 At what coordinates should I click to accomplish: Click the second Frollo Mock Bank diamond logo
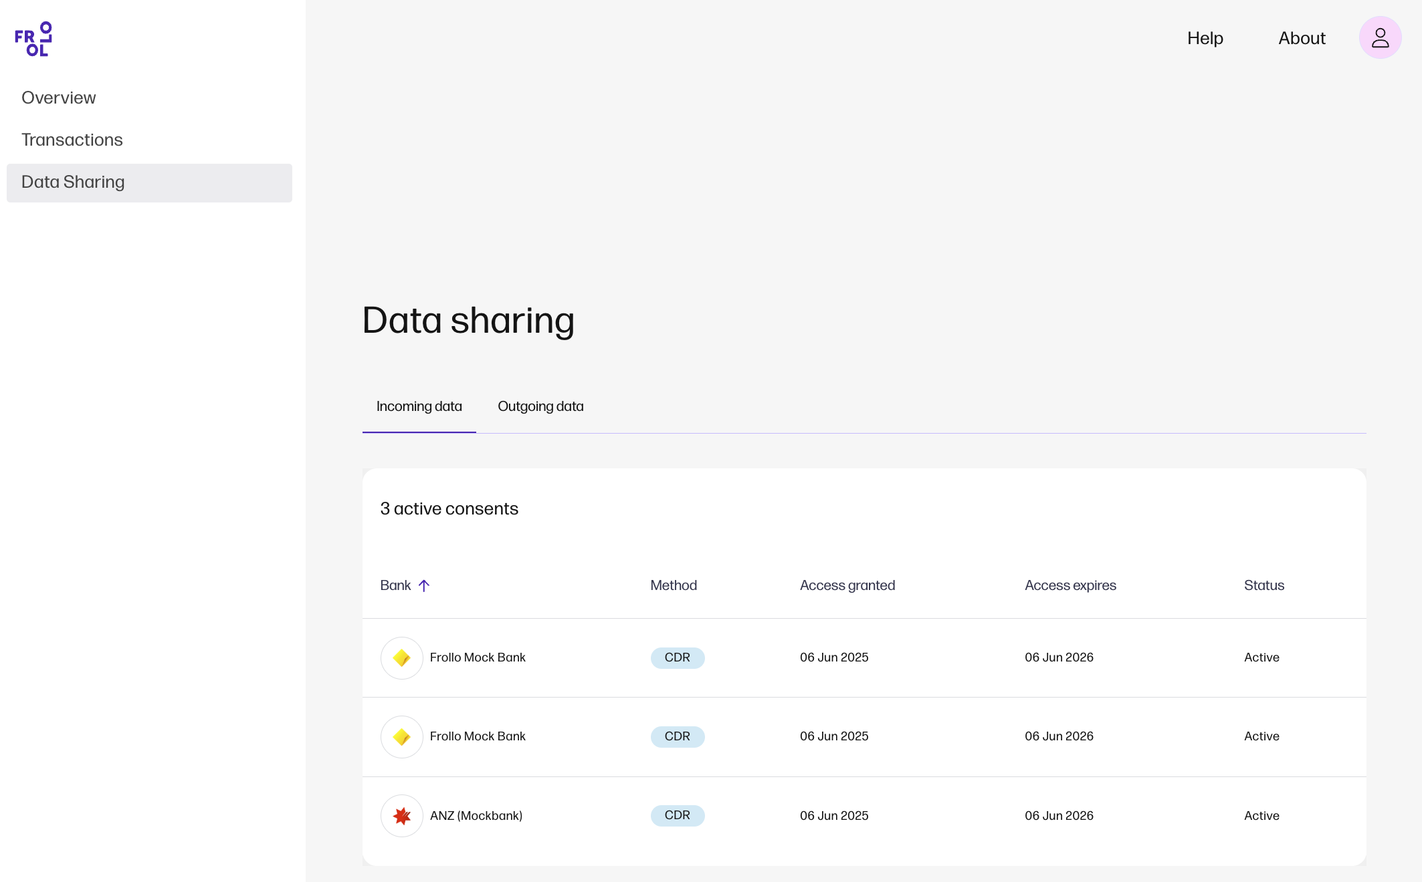pos(401,737)
